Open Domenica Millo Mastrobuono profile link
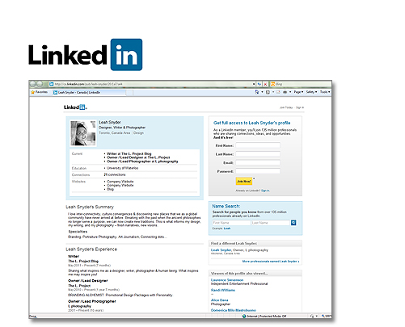 (234, 310)
